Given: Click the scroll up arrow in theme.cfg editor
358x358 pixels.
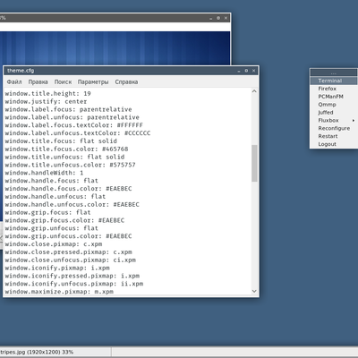Looking at the screenshot, I should [254, 91].
